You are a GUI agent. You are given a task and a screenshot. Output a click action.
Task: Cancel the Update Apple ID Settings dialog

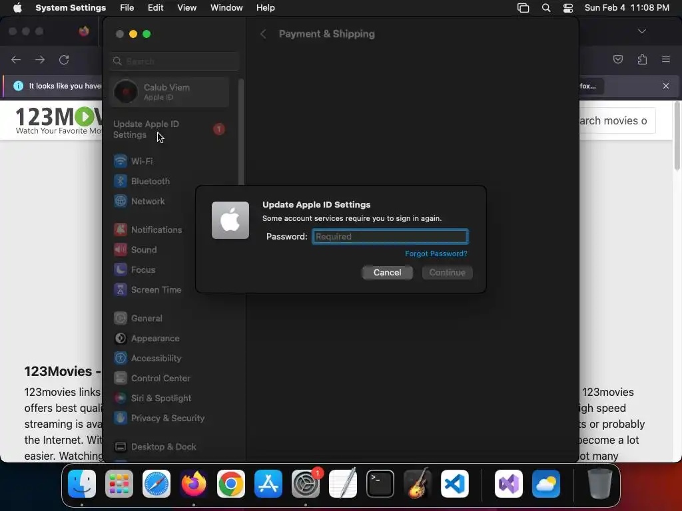(387, 272)
